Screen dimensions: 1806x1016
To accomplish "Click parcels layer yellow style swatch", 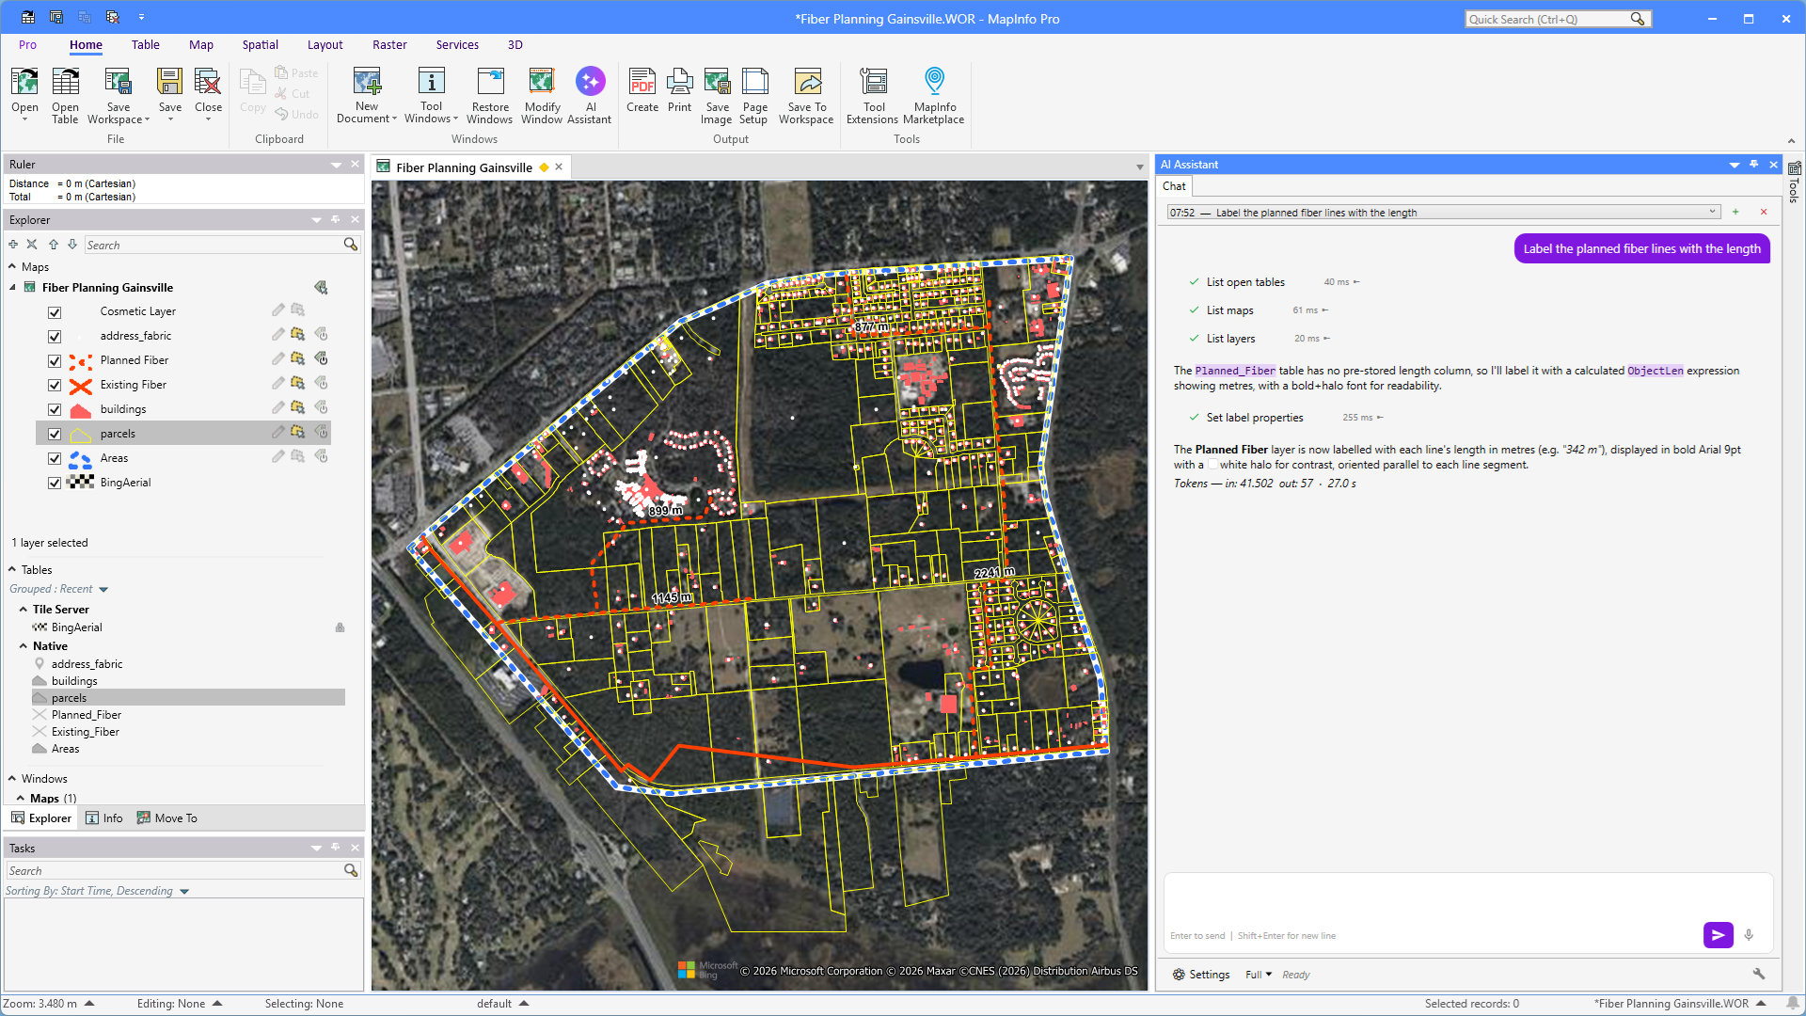I will 81,435.
